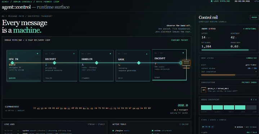Viewport: 259px width, 134px height.
Task: Click the fourth debug checkpoint segment
Action: 240,107
